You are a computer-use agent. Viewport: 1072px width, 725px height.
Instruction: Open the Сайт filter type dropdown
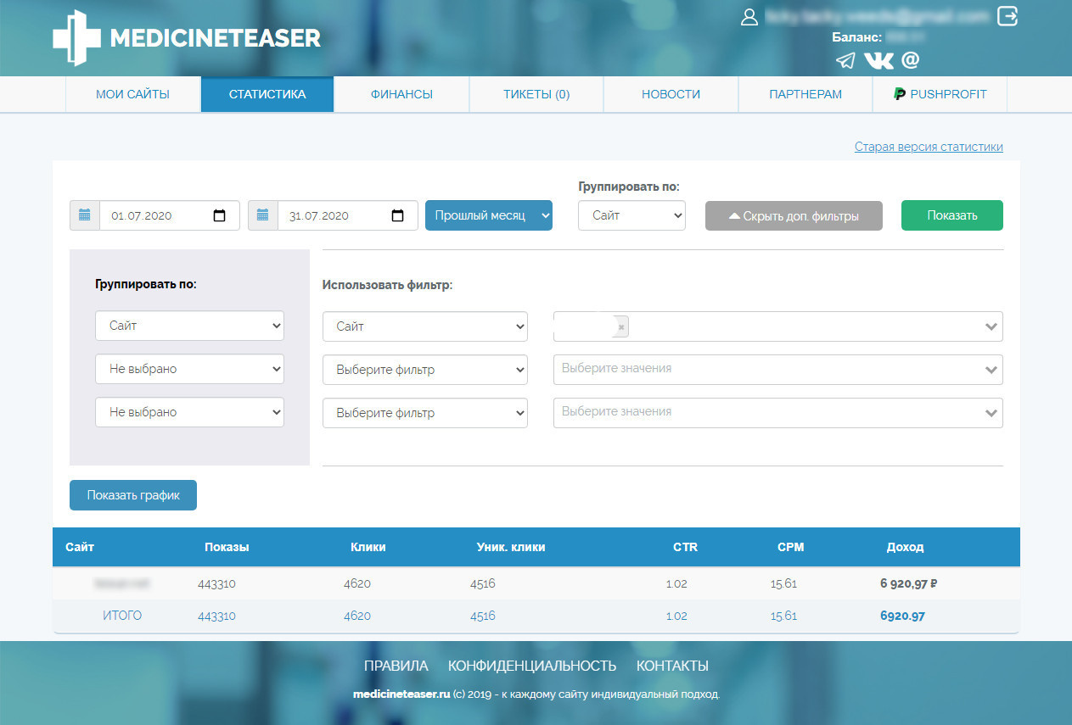pos(425,326)
